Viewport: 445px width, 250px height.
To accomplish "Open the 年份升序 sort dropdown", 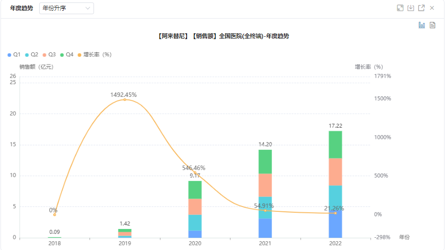I will (x=67, y=8).
